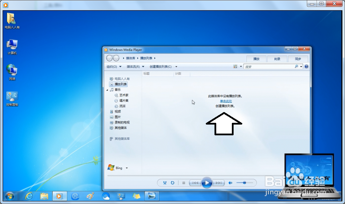Open File Explorer from taskbar
The image size is (345, 204).
click(44, 196)
